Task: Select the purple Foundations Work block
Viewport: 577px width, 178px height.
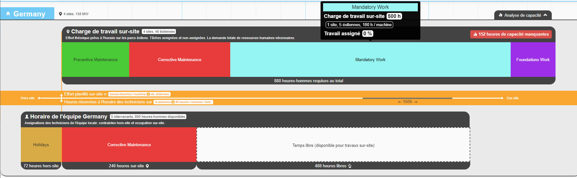Action: tap(533, 60)
